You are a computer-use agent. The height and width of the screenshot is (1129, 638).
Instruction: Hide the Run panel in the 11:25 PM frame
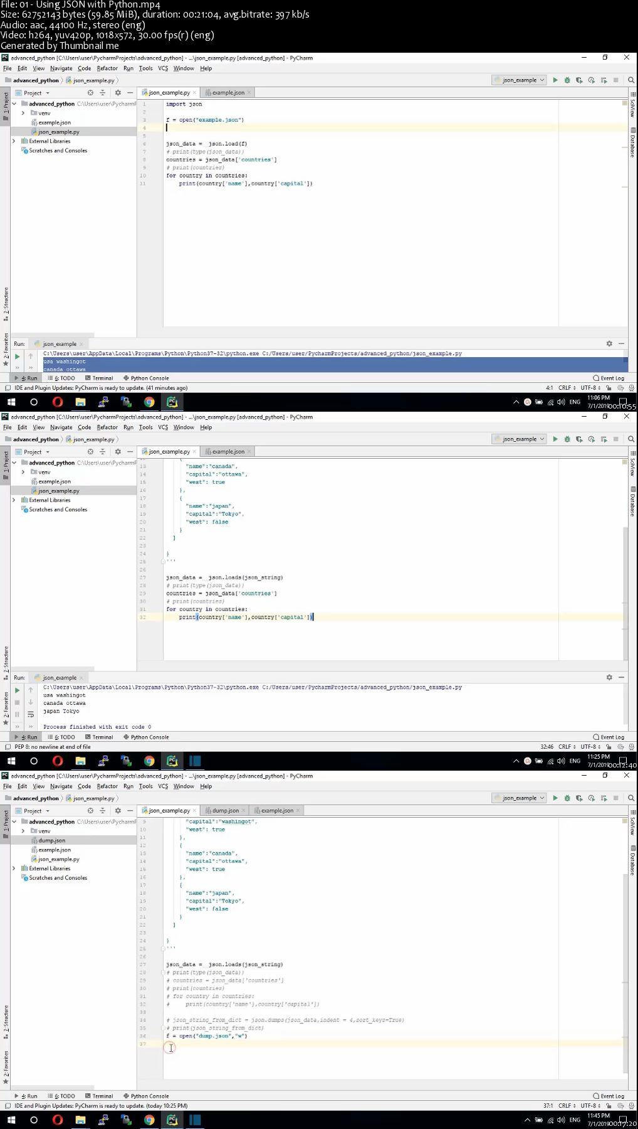click(621, 678)
